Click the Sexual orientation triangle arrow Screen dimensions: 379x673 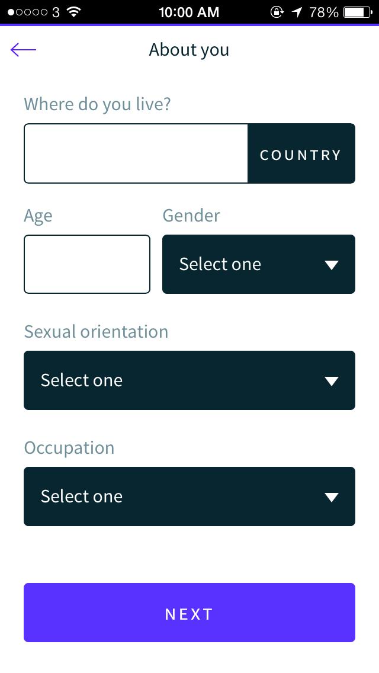tap(332, 381)
